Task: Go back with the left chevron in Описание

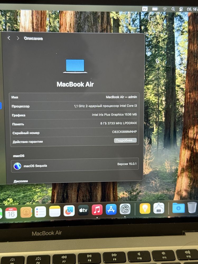Action: coord(9,38)
